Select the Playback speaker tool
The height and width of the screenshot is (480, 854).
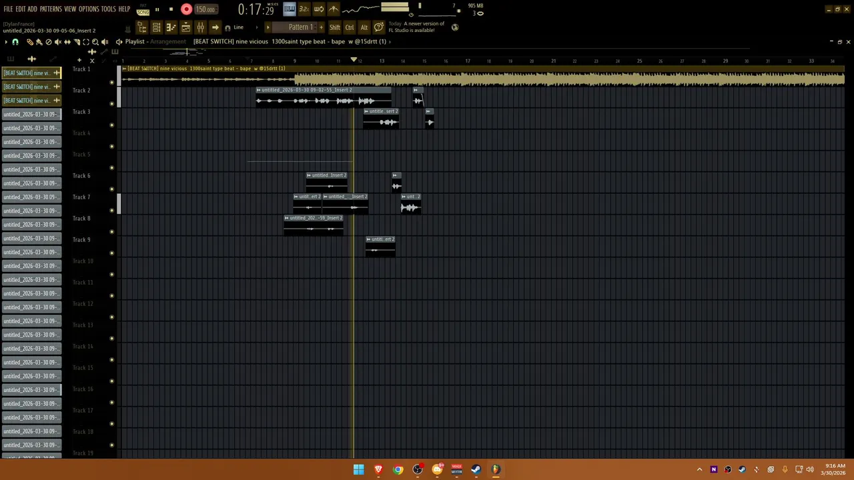click(105, 42)
